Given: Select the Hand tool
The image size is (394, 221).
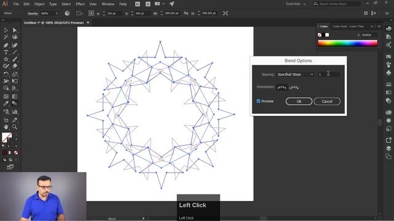Looking at the screenshot, I should [6, 127].
